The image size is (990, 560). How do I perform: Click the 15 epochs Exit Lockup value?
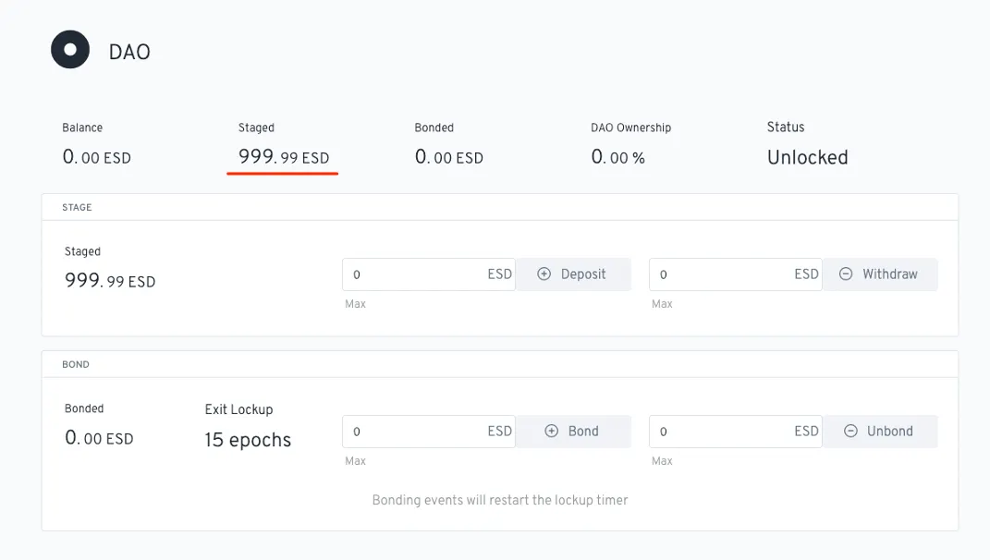(248, 440)
